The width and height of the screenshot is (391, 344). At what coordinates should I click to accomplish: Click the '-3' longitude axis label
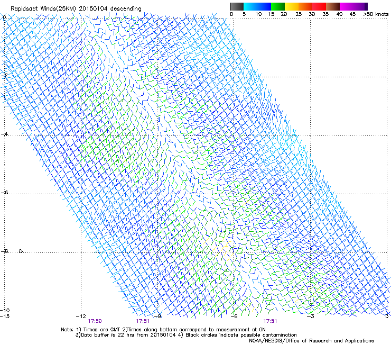coord(311,316)
